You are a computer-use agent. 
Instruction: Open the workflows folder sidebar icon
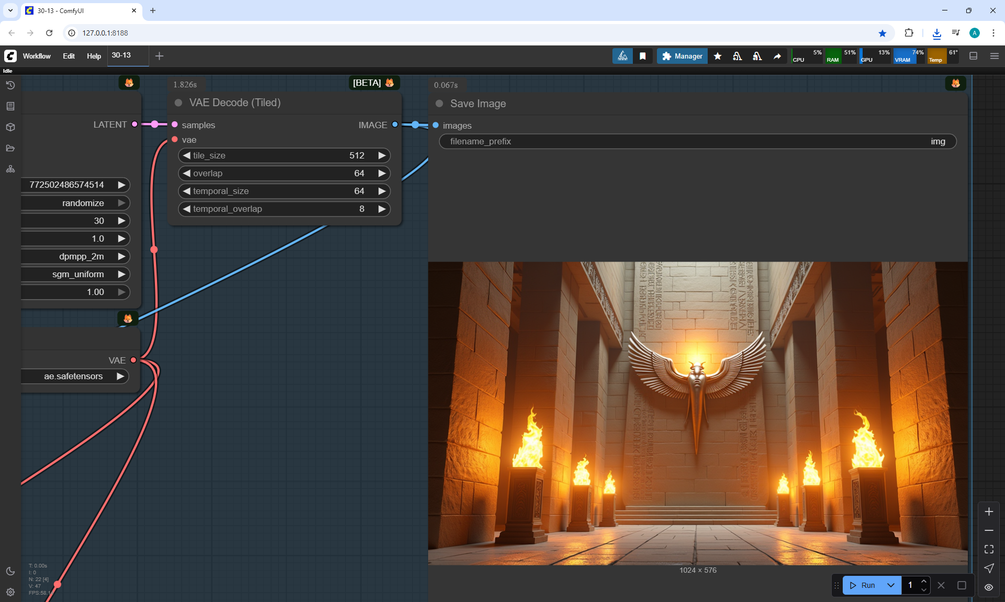click(10, 148)
